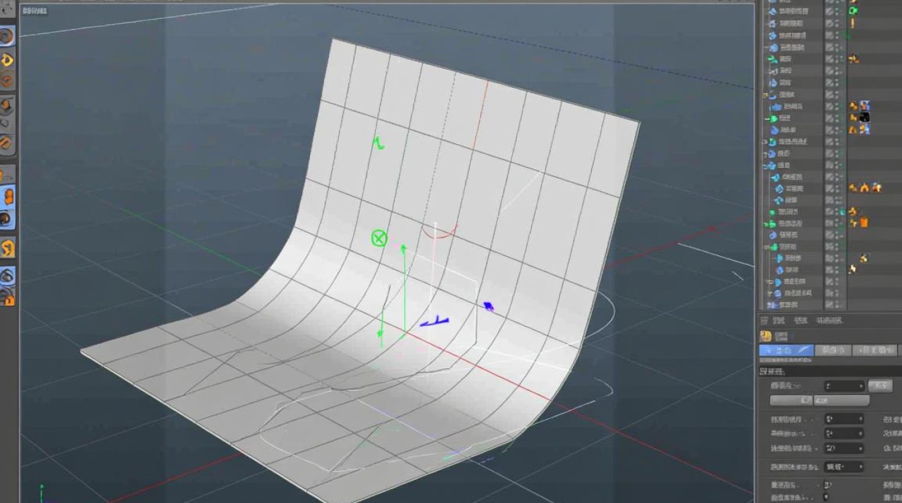
Task: Toggle the yellow S-shaped snap icon
Action: (x=7, y=249)
